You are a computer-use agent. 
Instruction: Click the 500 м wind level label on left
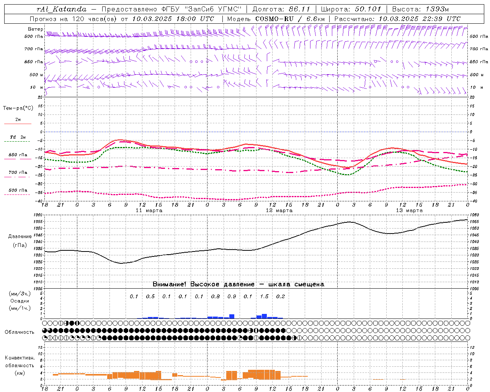(x=37, y=75)
